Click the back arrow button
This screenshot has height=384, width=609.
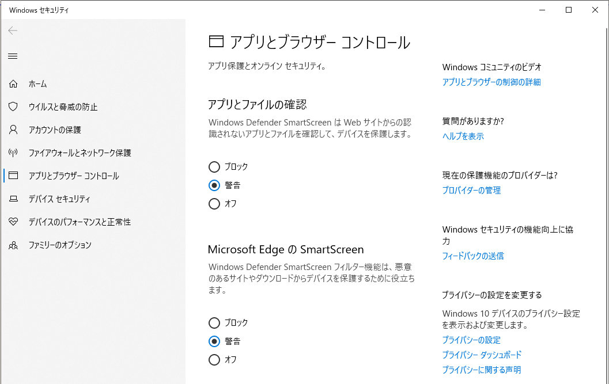13,31
